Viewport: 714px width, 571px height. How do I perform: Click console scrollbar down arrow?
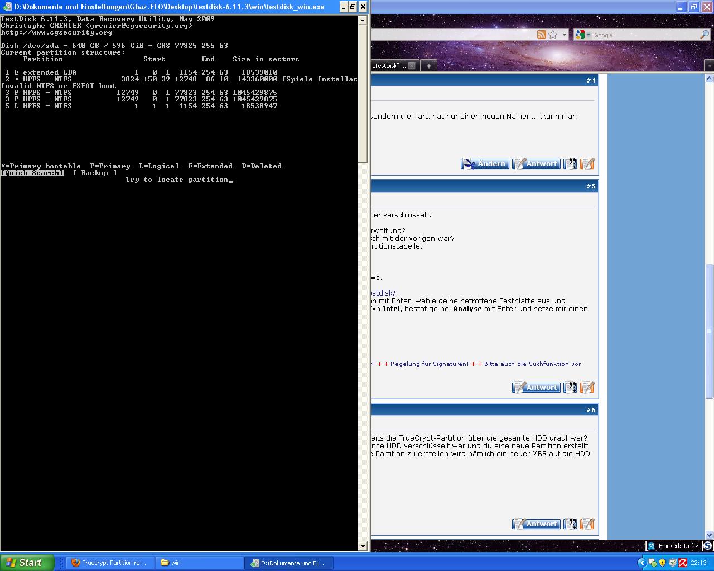(x=363, y=546)
